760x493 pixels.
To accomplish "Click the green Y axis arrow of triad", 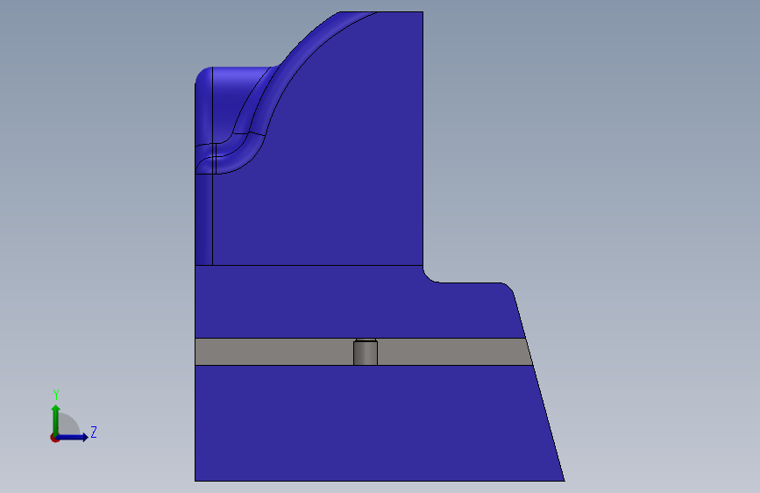I will (56, 418).
